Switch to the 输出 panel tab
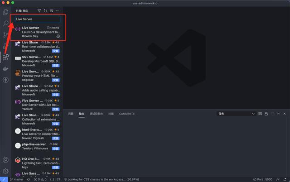This screenshot has height=182, width=290. (82, 114)
